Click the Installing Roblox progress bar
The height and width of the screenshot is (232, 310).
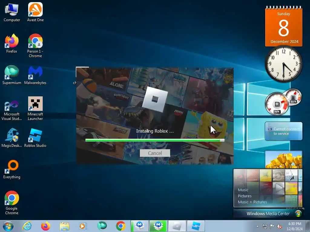(x=155, y=140)
